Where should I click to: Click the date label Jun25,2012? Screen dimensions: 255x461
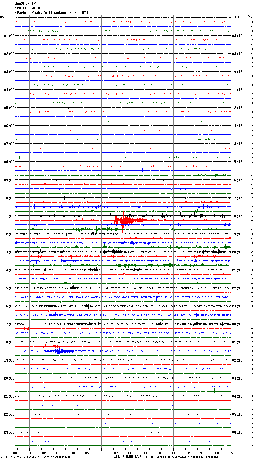coord(25,4)
